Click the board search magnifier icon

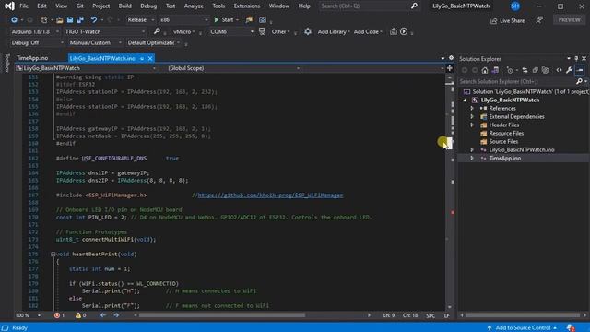coord(157,31)
